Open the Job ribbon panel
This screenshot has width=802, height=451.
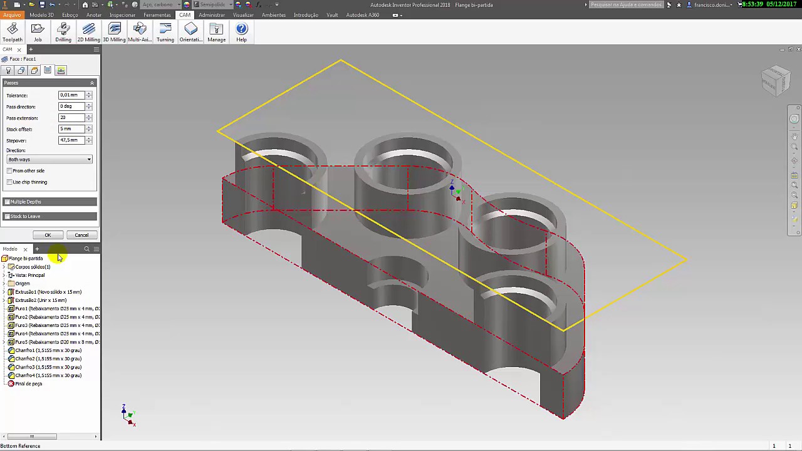click(38, 33)
